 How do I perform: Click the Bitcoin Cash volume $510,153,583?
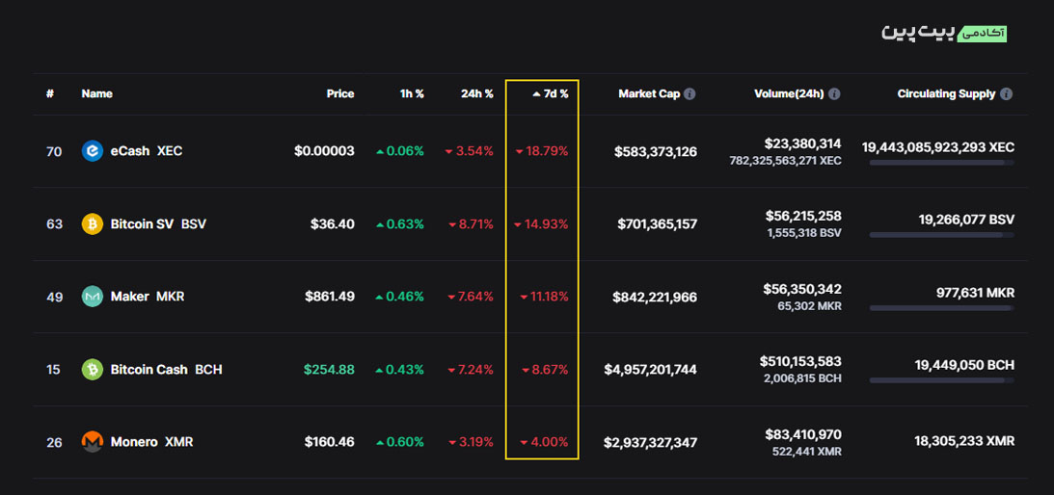pyautogui.click(x=800, y=361)
